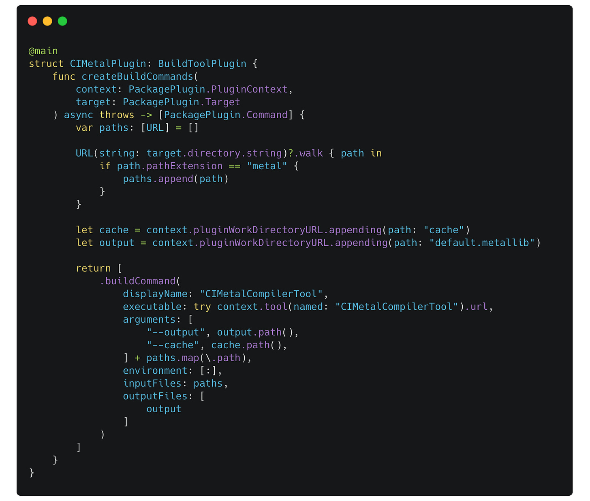Click the @main attribute text

coord(43,51)
